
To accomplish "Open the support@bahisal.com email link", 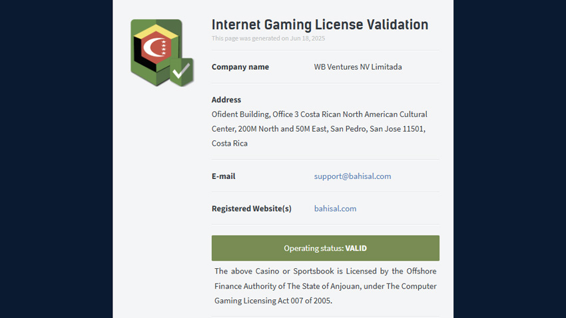I will pyautogui.click(x=352, y=176).
